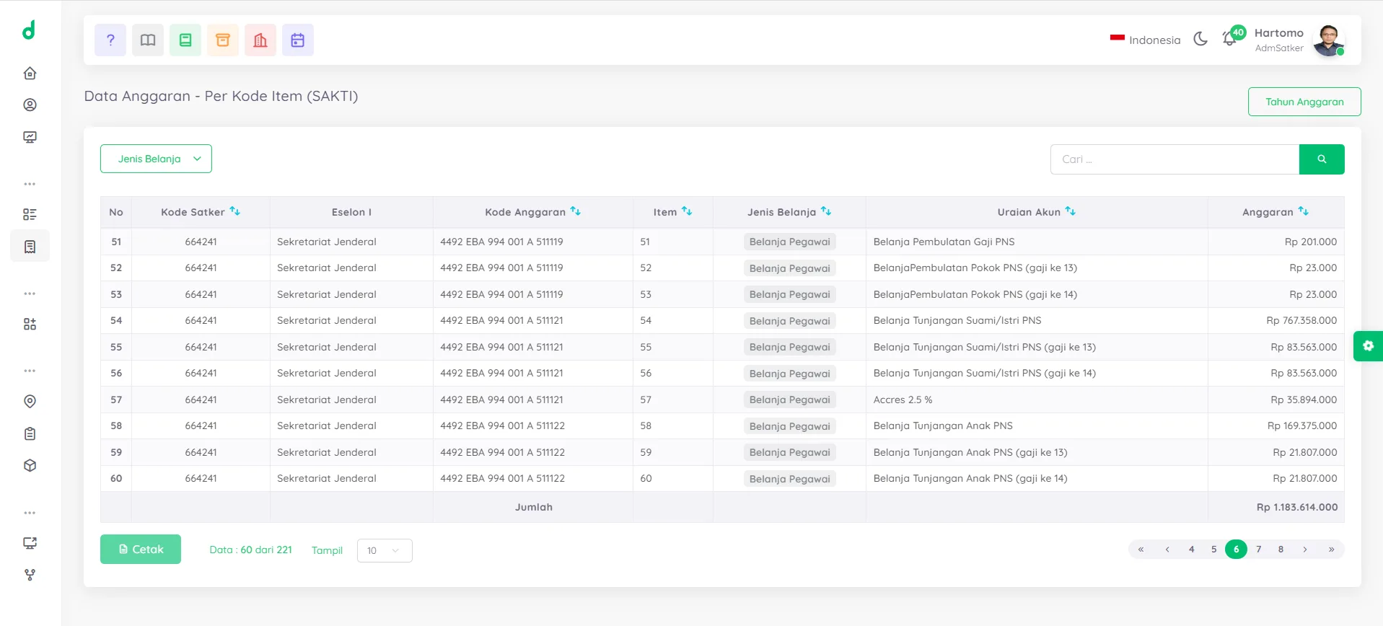The width and height of the screenshot is (1383, 626).
Task: Select 'Belanja Pembulatan Gaji PNS' cell
Action: pos(944,242)
